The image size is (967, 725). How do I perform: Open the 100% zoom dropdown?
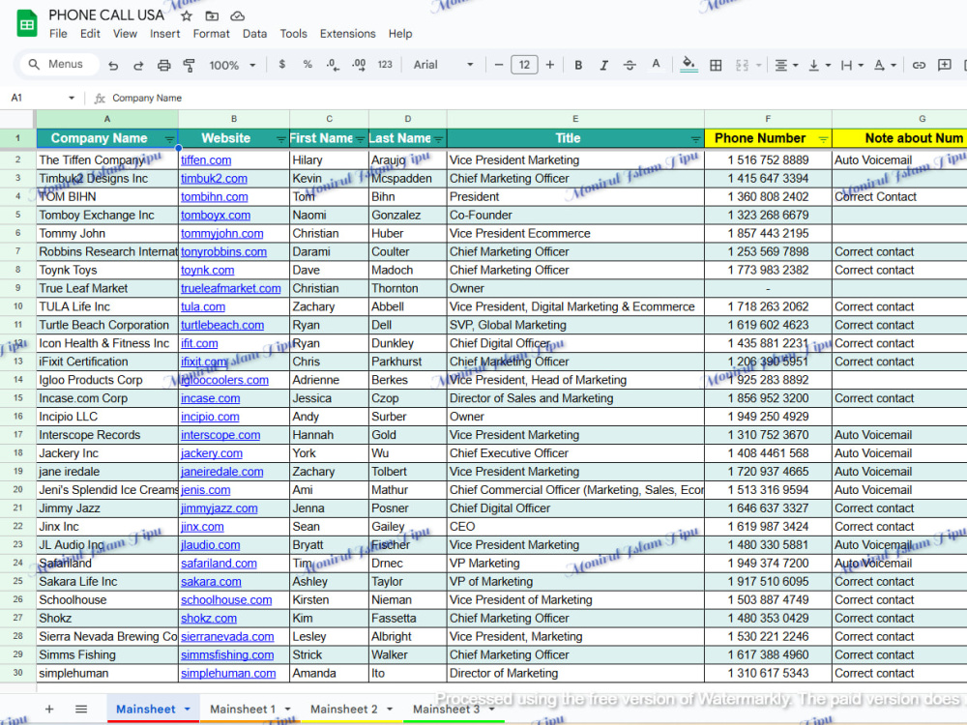click(x=232, y=65)
